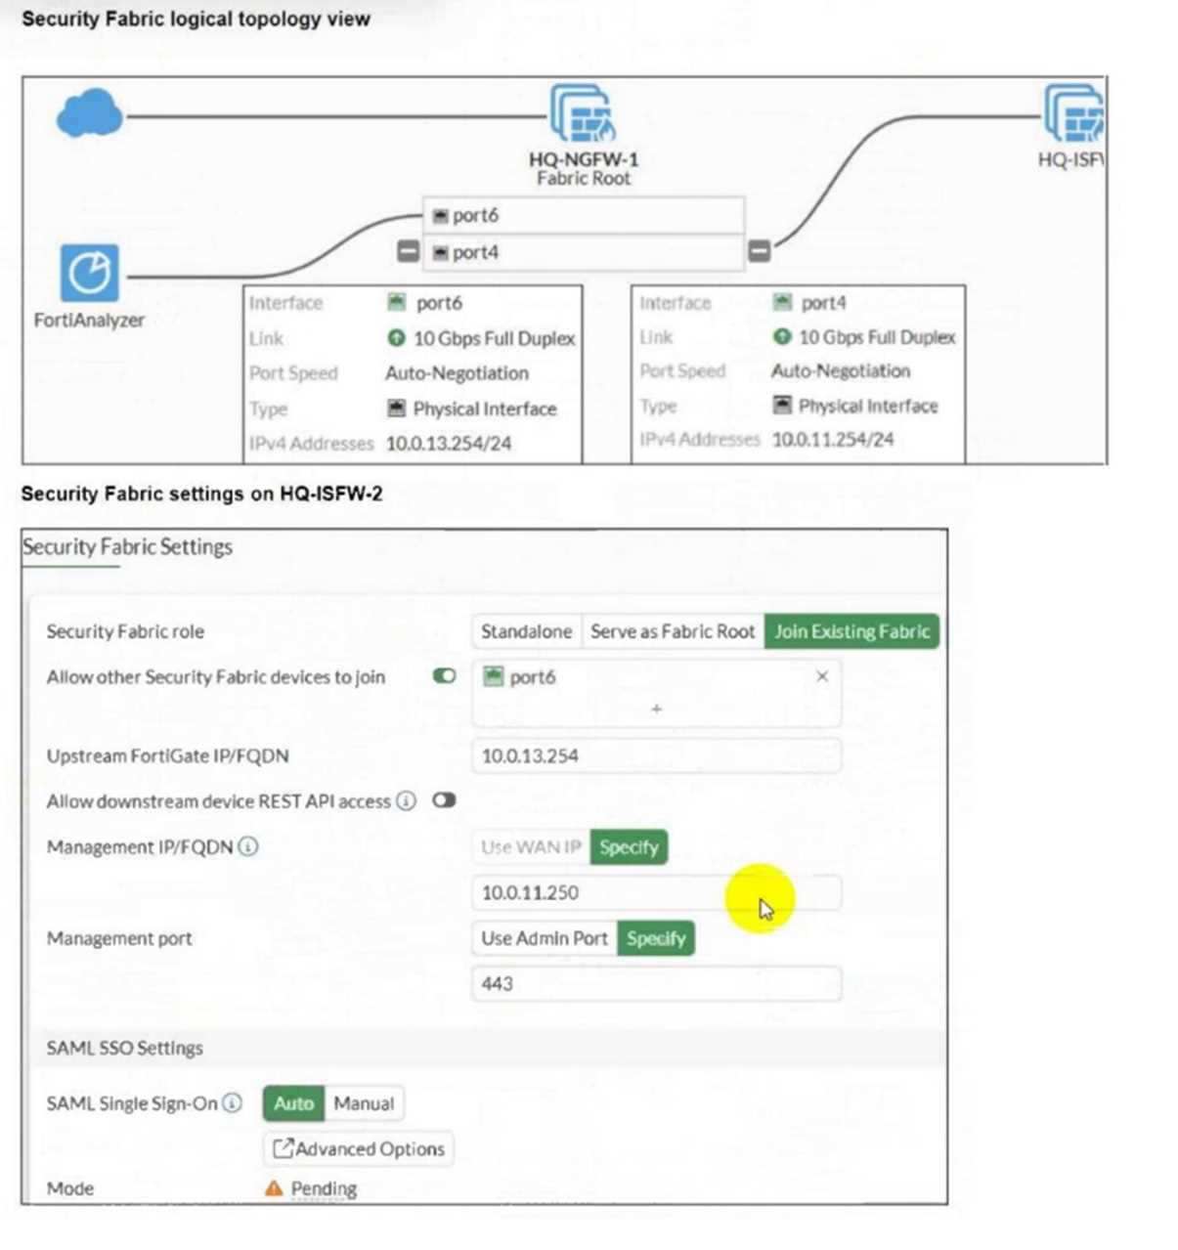This screenshot has height=1250, width=1178.
Task: Add another interface with the plus sign
Action: [656, 709]
